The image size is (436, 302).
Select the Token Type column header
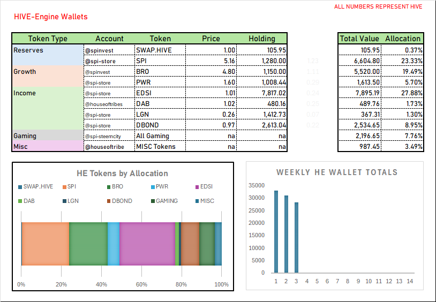tap(48, 39)
